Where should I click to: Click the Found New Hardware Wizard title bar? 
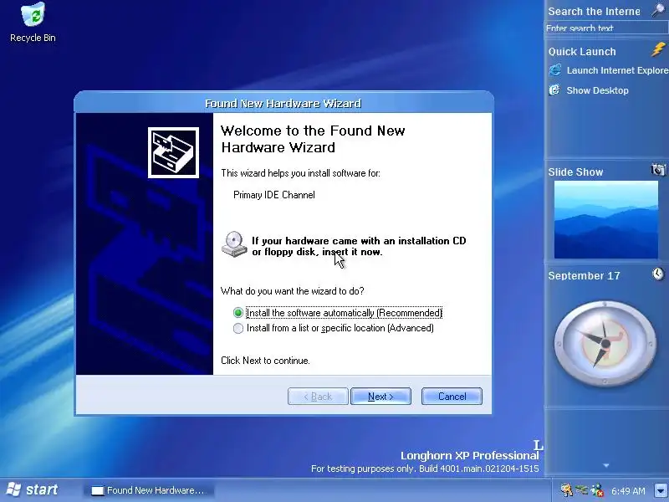(x=283, y=103)
